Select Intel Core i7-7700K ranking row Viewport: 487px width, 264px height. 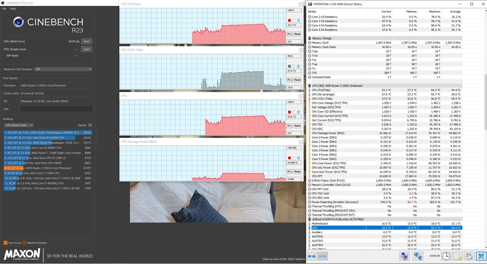(48, 173)
